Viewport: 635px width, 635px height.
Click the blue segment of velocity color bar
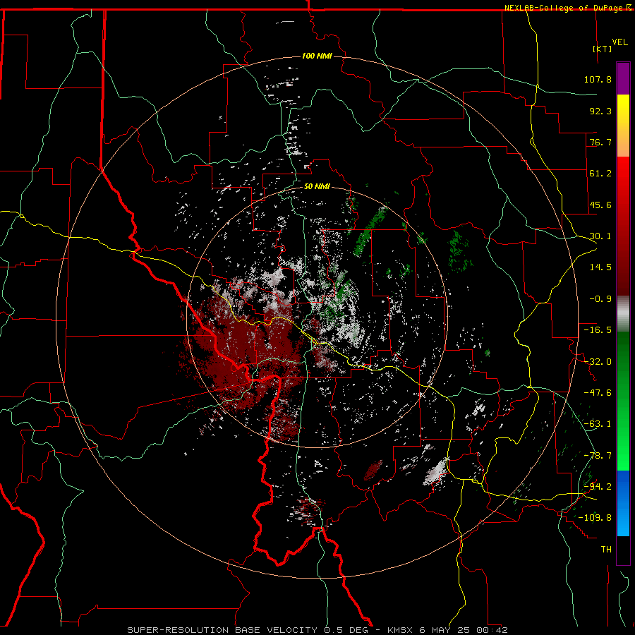tap(623, 503)
